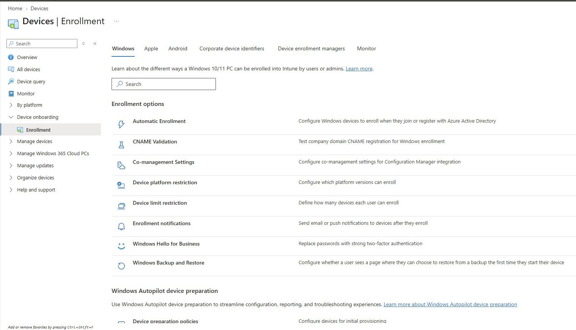Click the Devices Enrollment page header icon
The width and height of the screenshot is (576, 330).
(13, 24)
